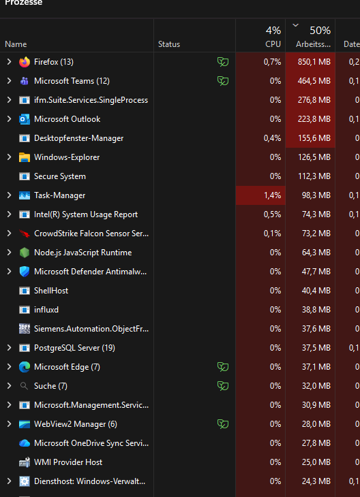The height and width of the screenshot is (497, 360).
Task: Click the Firefox icon in process list
Action: [25, 62]
